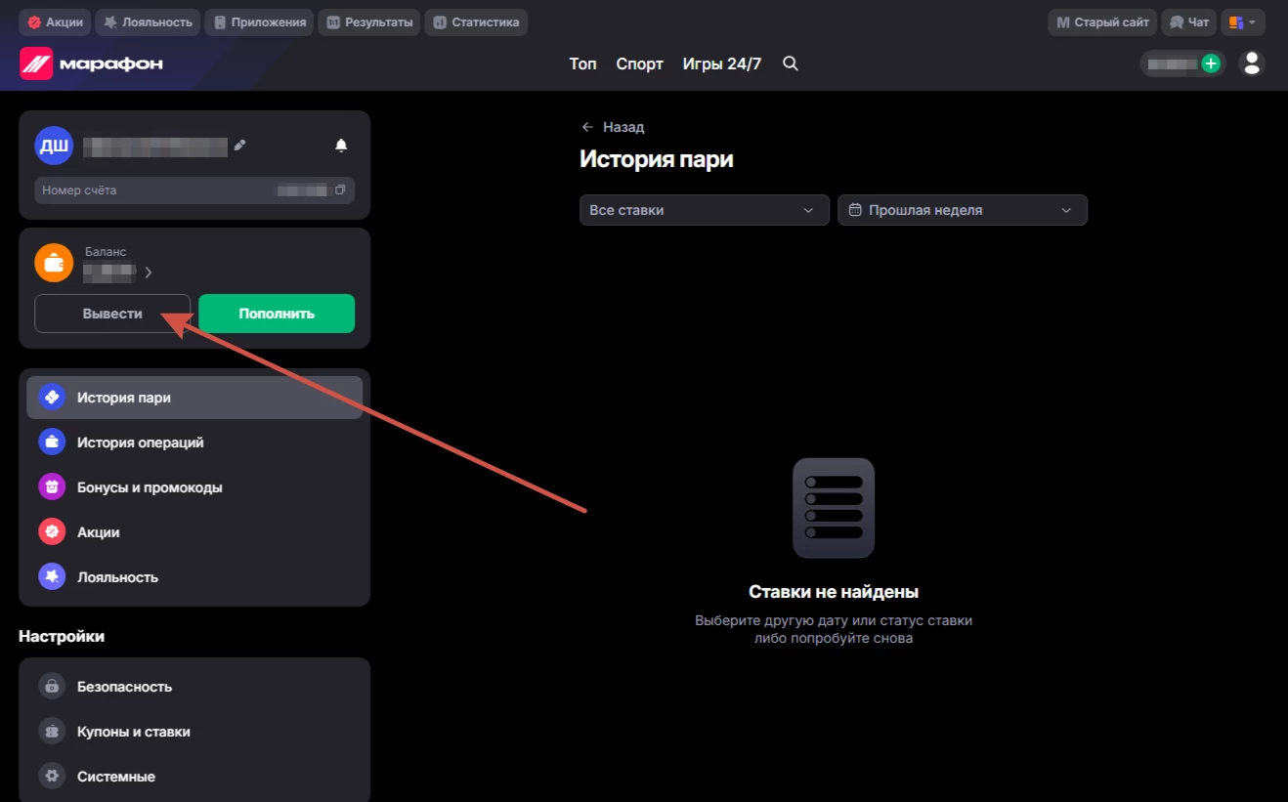Viewport: 1288px width, 802px height.
Task: Open the language flag dropdown
Action: click(x=1243, y=21)
